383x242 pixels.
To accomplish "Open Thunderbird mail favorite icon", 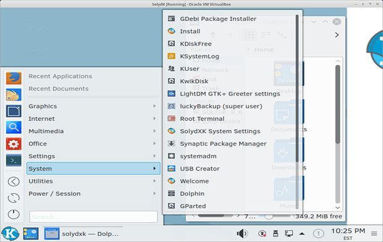I will click(x=14, y=95).
